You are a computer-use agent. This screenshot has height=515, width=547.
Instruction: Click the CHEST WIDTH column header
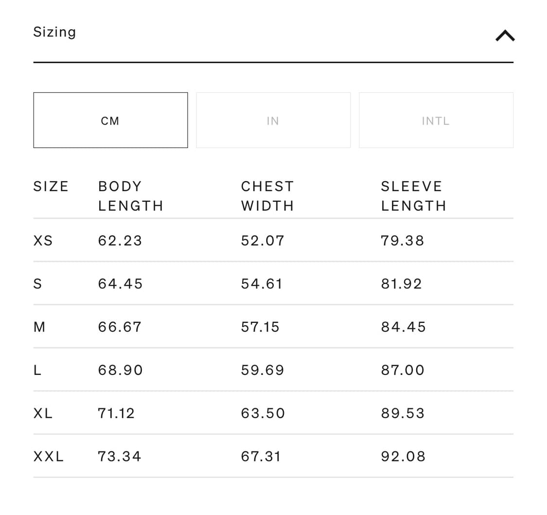(x=267, y=196)
